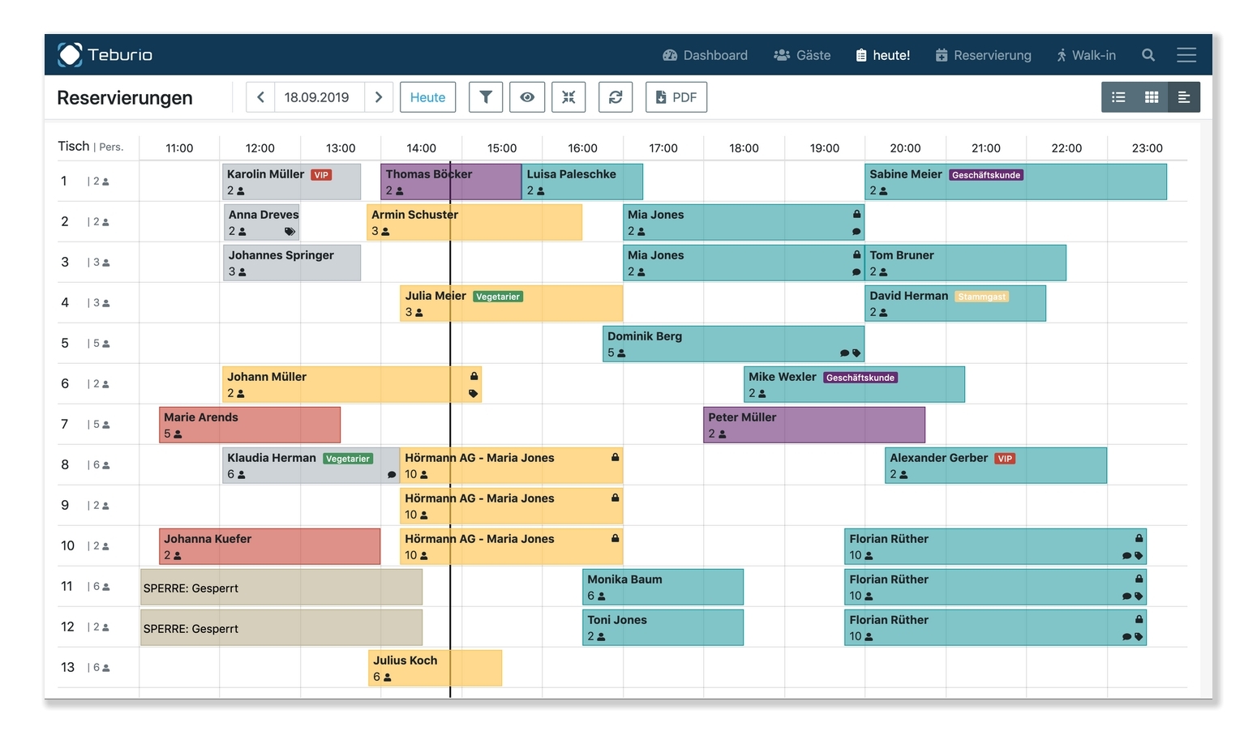Image resolution: width=1257 pixels, height=744 pixels.
Task: Click comment icon on Florian Rüther table 12
Action: (x=1126, y=637)
